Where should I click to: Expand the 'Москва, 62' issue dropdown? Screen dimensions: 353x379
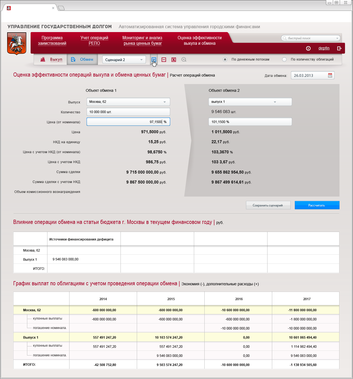[x=128, y=102]
